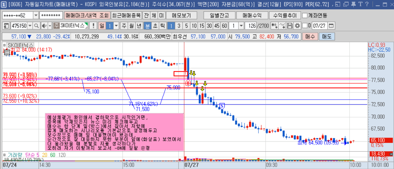Click the pink memo note on chart

(x=114, y=132)
